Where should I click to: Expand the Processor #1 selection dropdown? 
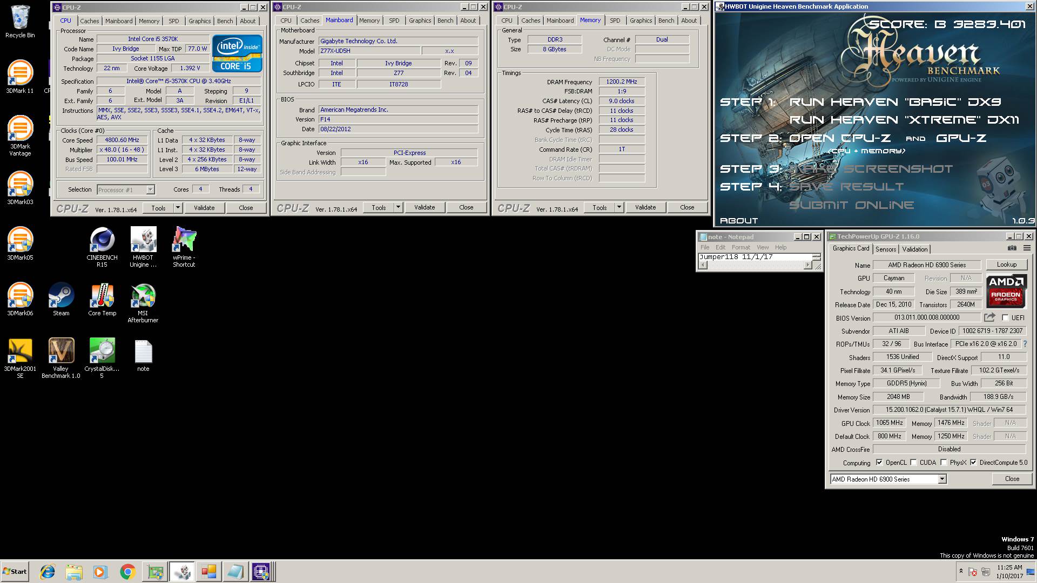(150, 189)
